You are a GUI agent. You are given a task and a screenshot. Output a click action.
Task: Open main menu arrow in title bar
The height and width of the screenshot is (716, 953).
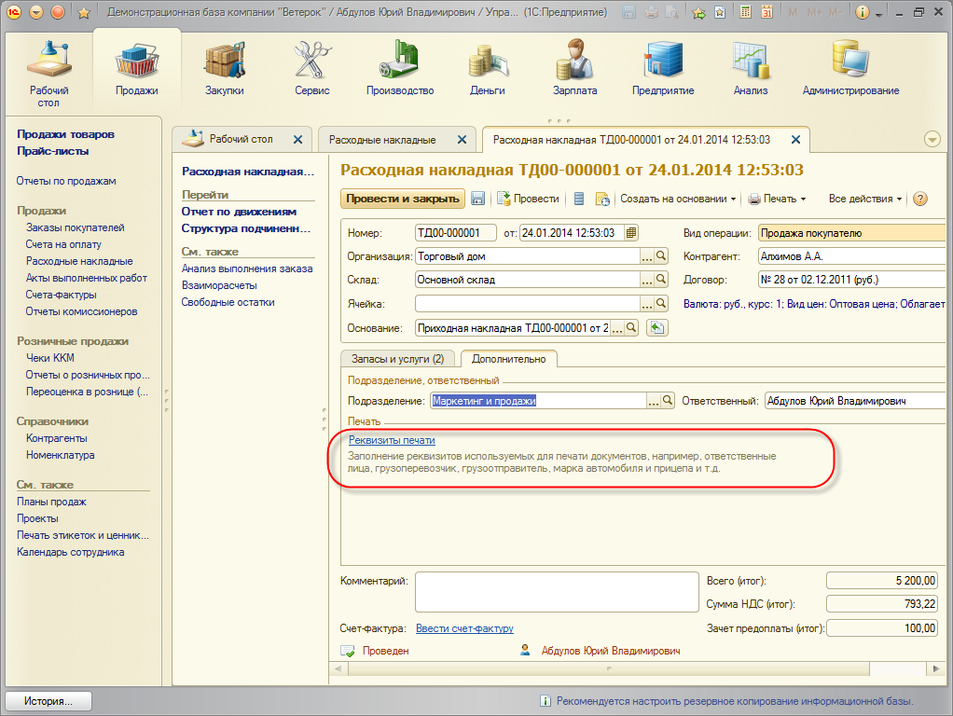point(36,12)
